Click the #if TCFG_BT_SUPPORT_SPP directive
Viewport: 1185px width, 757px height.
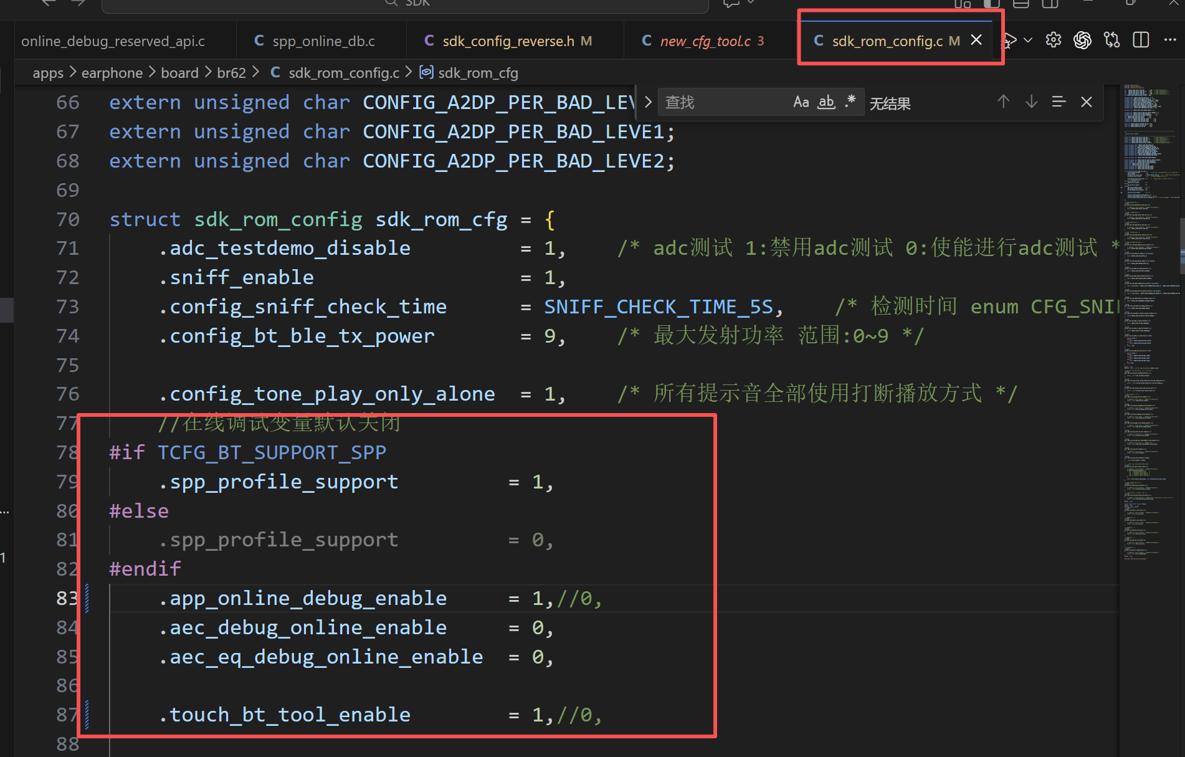click(x=247, y=452)
